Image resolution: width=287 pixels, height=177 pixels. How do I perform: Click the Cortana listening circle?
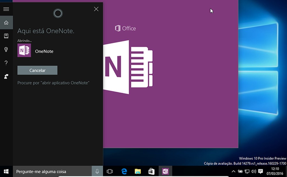point(58,13)
